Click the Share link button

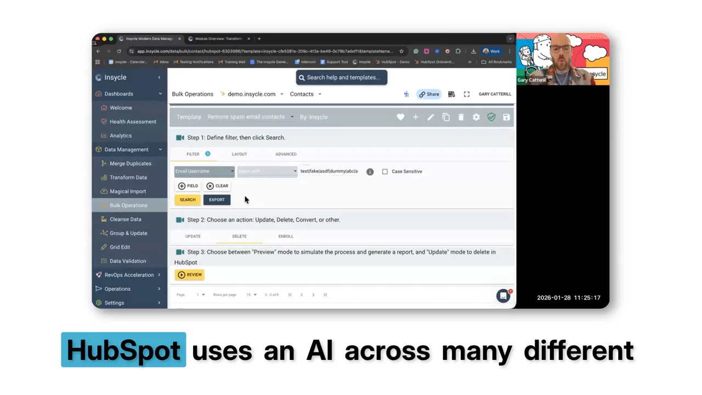[x=429, y=94]
